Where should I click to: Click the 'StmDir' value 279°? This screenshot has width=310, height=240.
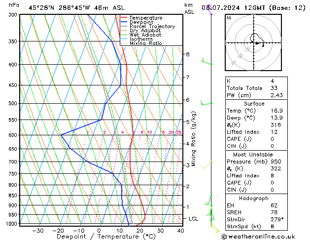[x=277, y=219]
